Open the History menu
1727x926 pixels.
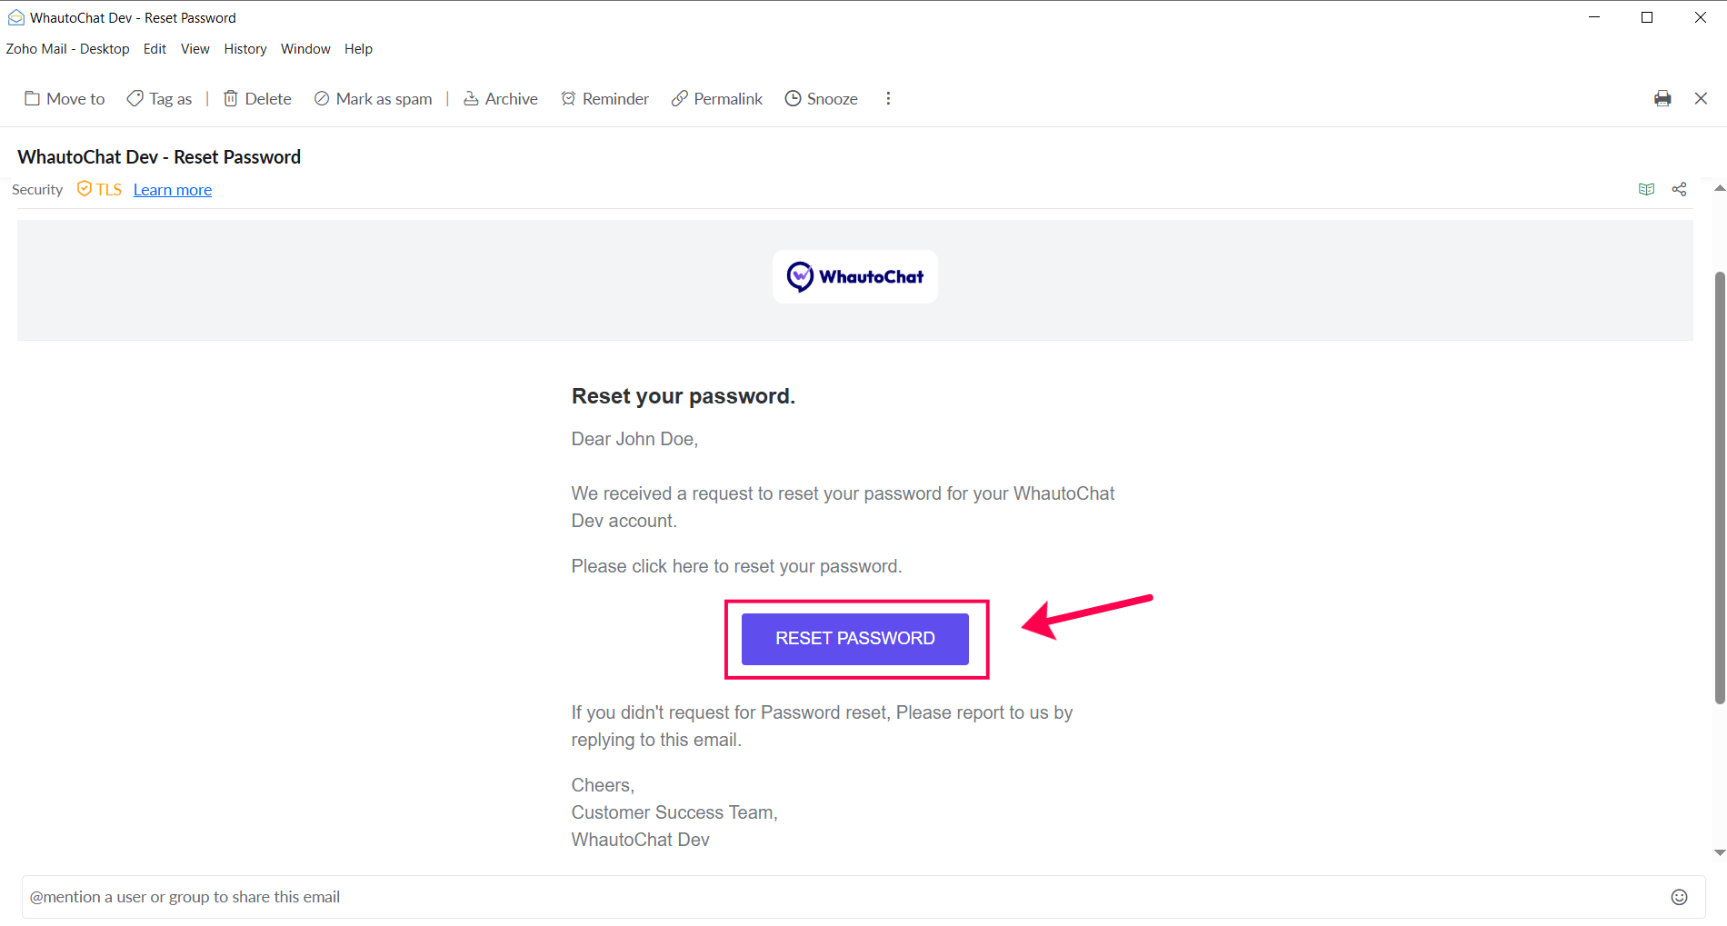tap(245, 48)
